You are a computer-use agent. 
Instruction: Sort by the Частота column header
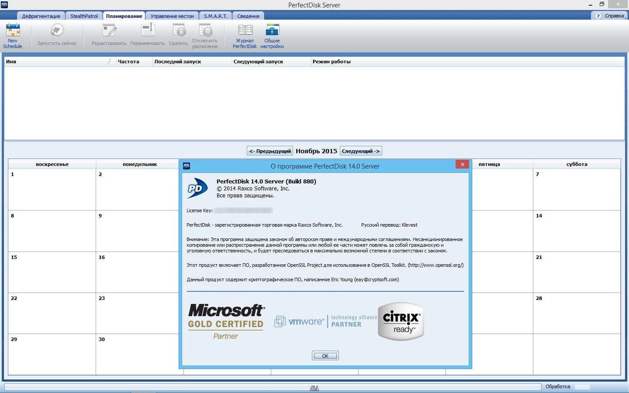coord(134,62)
